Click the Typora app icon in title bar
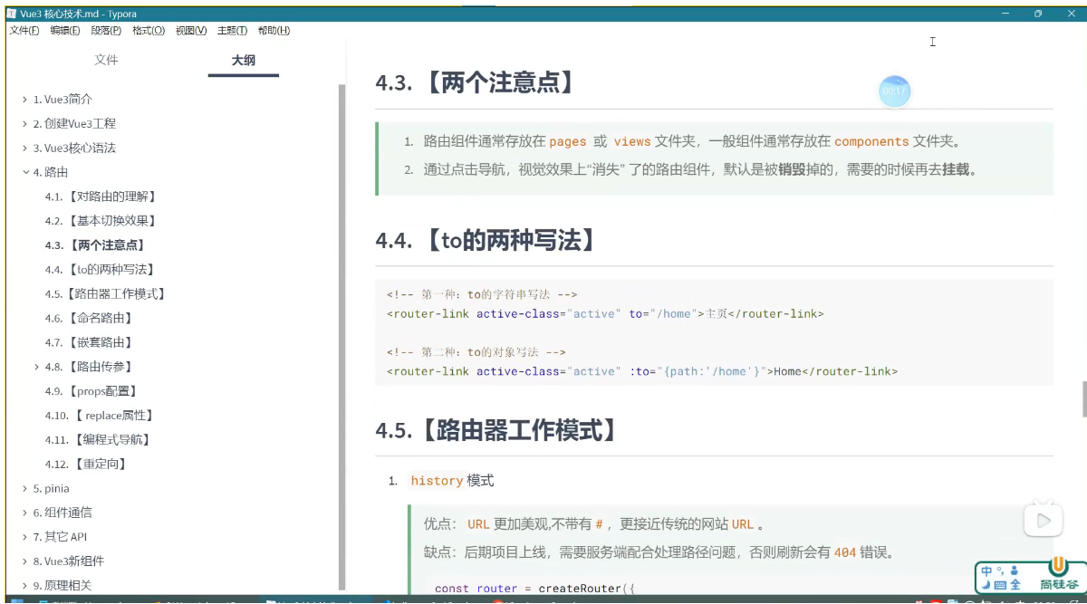Image resolution: width=1087 pixels, height=604 pixels. click(11, 13)
